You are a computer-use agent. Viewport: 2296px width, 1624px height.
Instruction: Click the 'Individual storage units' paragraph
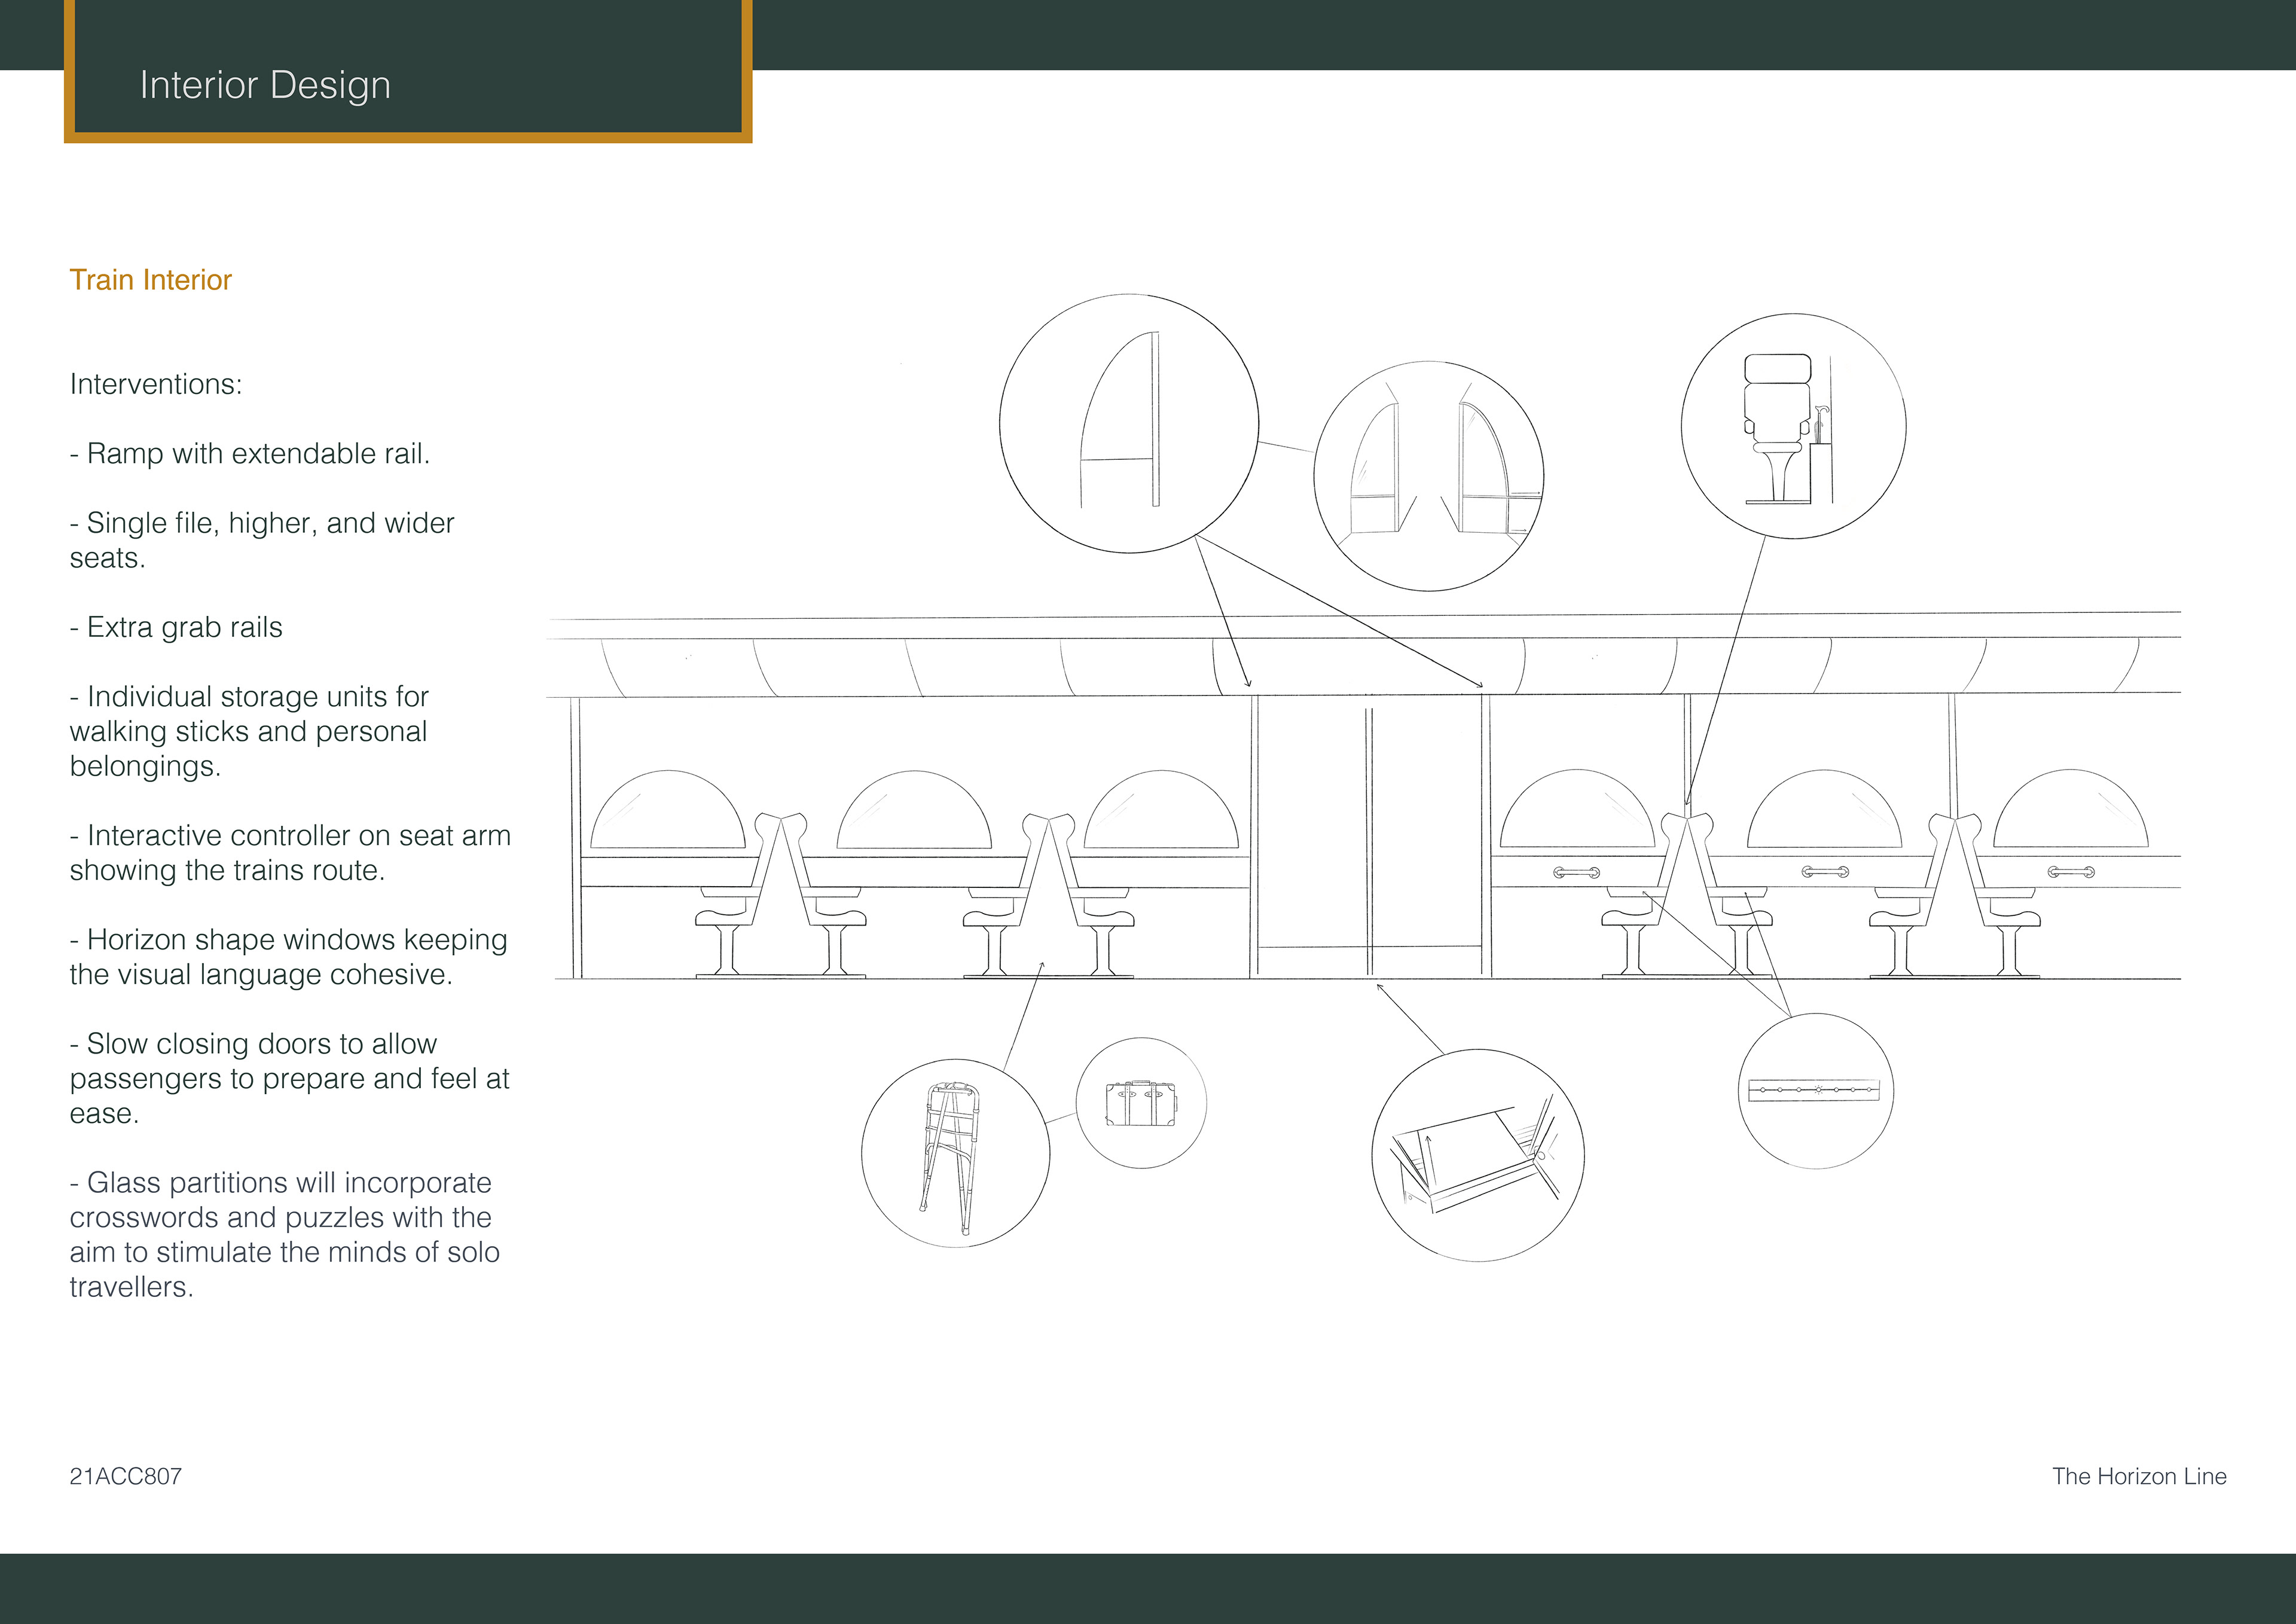pyautogui.click(x=249, y=731)
